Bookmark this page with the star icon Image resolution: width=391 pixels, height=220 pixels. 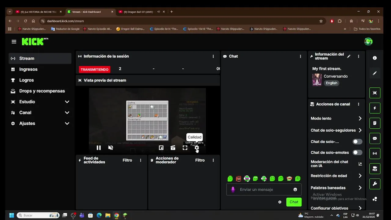click(x=321, y=21)
